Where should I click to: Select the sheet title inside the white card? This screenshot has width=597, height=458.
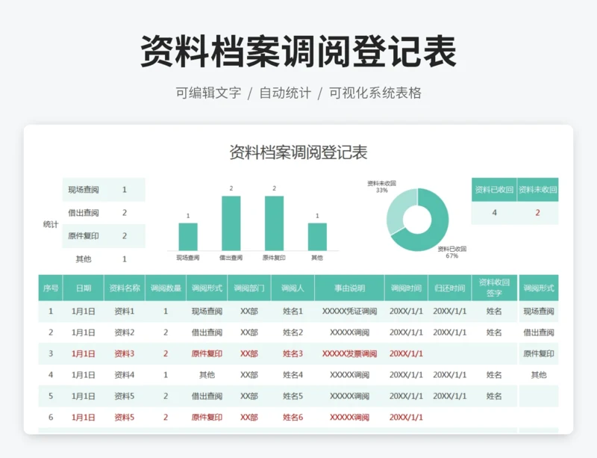point(298,152)
